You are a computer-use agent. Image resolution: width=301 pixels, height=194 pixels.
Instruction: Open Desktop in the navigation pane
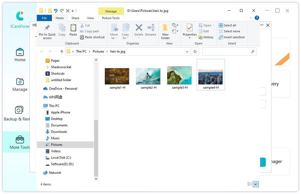(x=54, y=119)
